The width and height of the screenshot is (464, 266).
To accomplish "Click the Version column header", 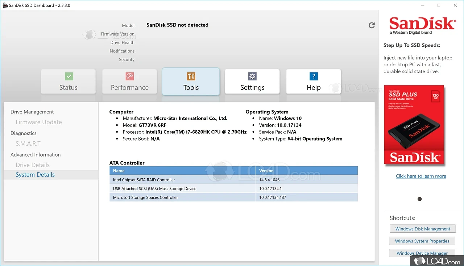I will click(307, 171).
